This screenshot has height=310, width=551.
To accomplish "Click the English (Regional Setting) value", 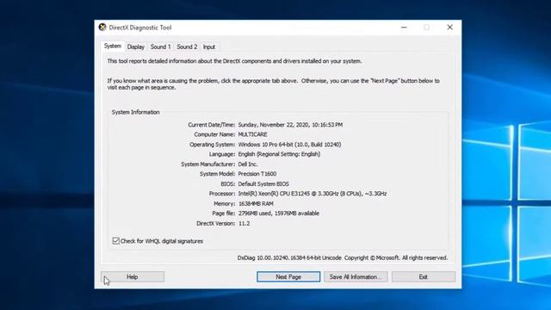I will click(279, 154).
